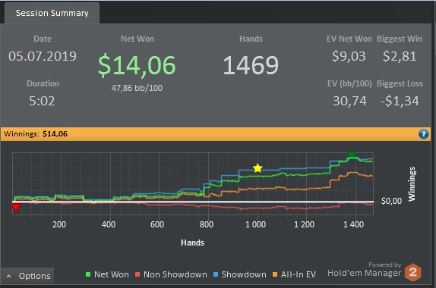Click the Biggest Loss heading
Image resolution: width=436 pixels, height=288 pixels.
click(400, 83)
